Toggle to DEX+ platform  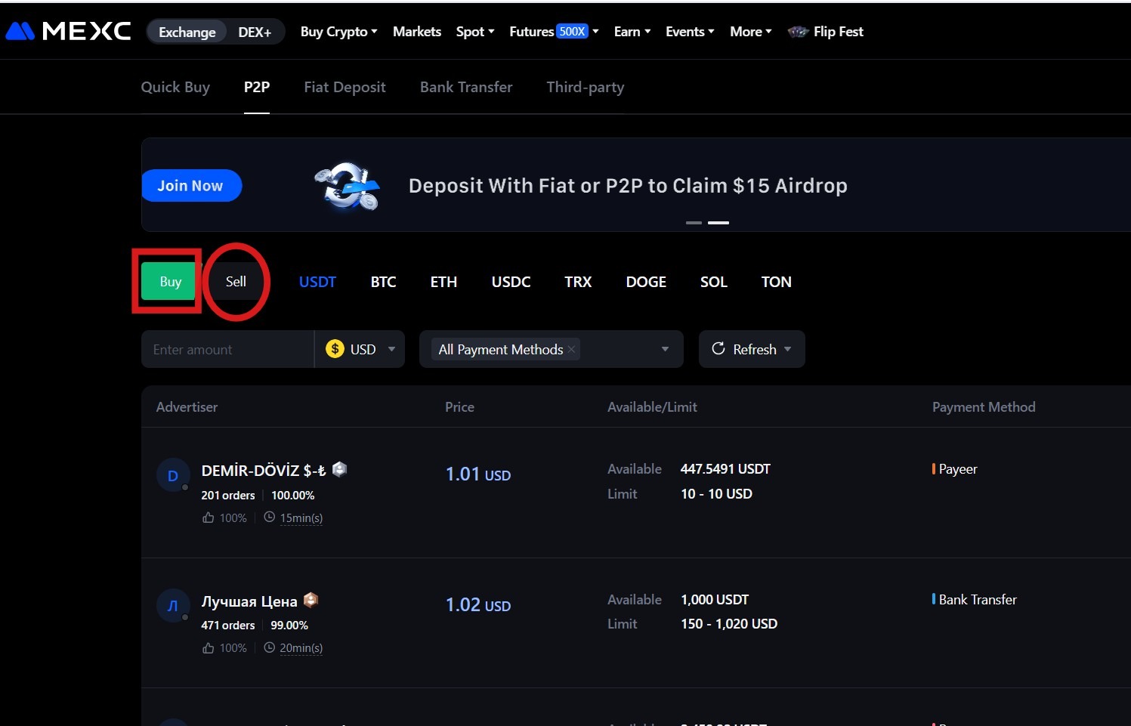coord(255,32)
